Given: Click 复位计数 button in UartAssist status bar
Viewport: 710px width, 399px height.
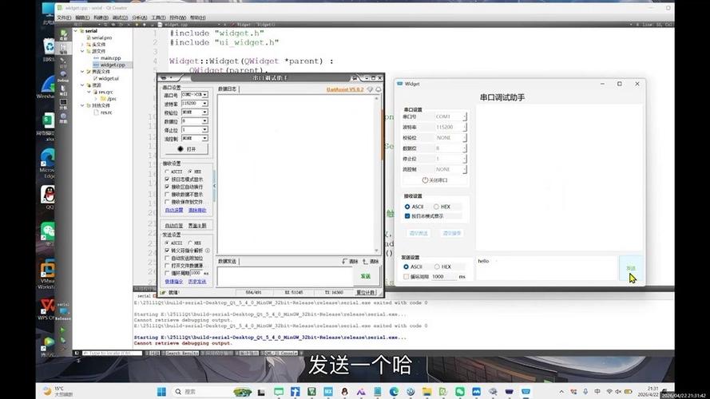Looking at the screenshot, I should pyautogui.click(x=366, y=293).
